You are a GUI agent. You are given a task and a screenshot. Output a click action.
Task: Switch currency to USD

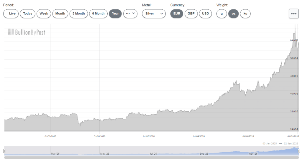pos(205,14)
